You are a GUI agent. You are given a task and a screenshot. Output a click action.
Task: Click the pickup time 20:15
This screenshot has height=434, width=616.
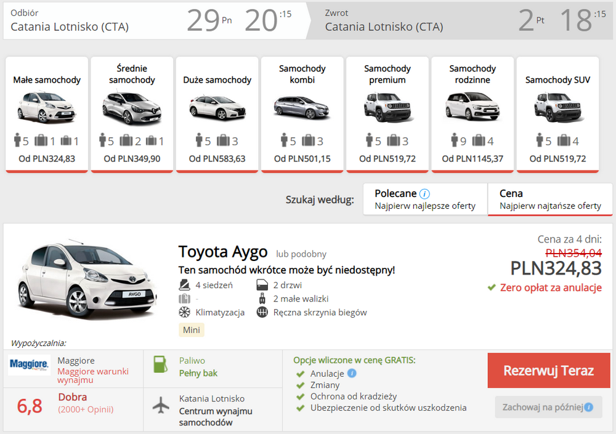(269, 20)
